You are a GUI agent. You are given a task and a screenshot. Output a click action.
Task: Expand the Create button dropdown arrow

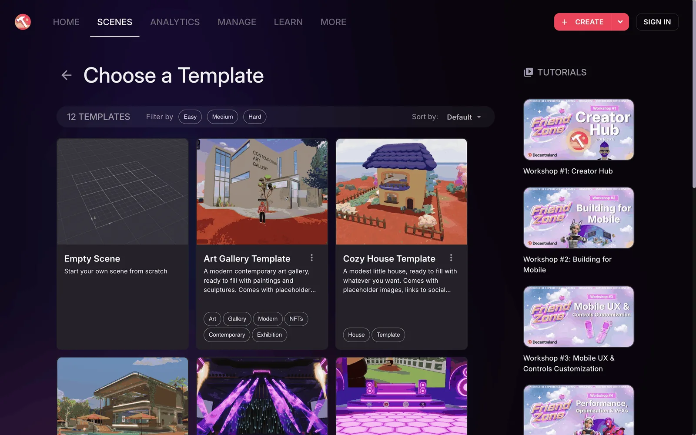point(620,22)
